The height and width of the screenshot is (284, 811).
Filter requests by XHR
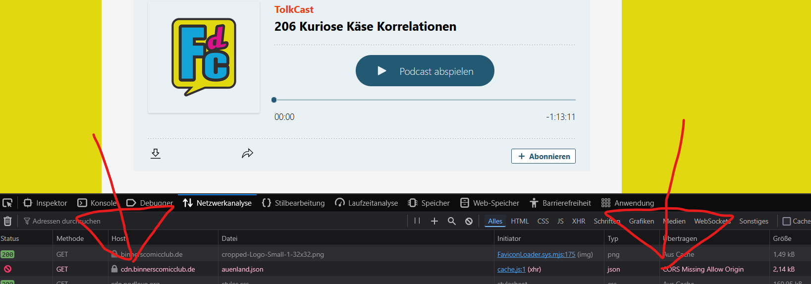pyautogui.click(x=579, y=221)
